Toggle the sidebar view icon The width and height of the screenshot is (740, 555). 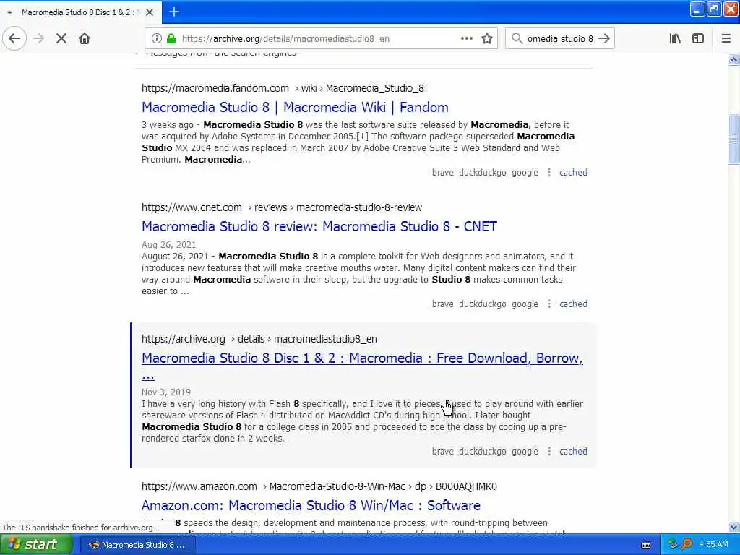(698, 39)
